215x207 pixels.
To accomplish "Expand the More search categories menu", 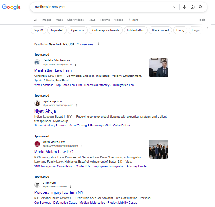I will click(134, 20).
